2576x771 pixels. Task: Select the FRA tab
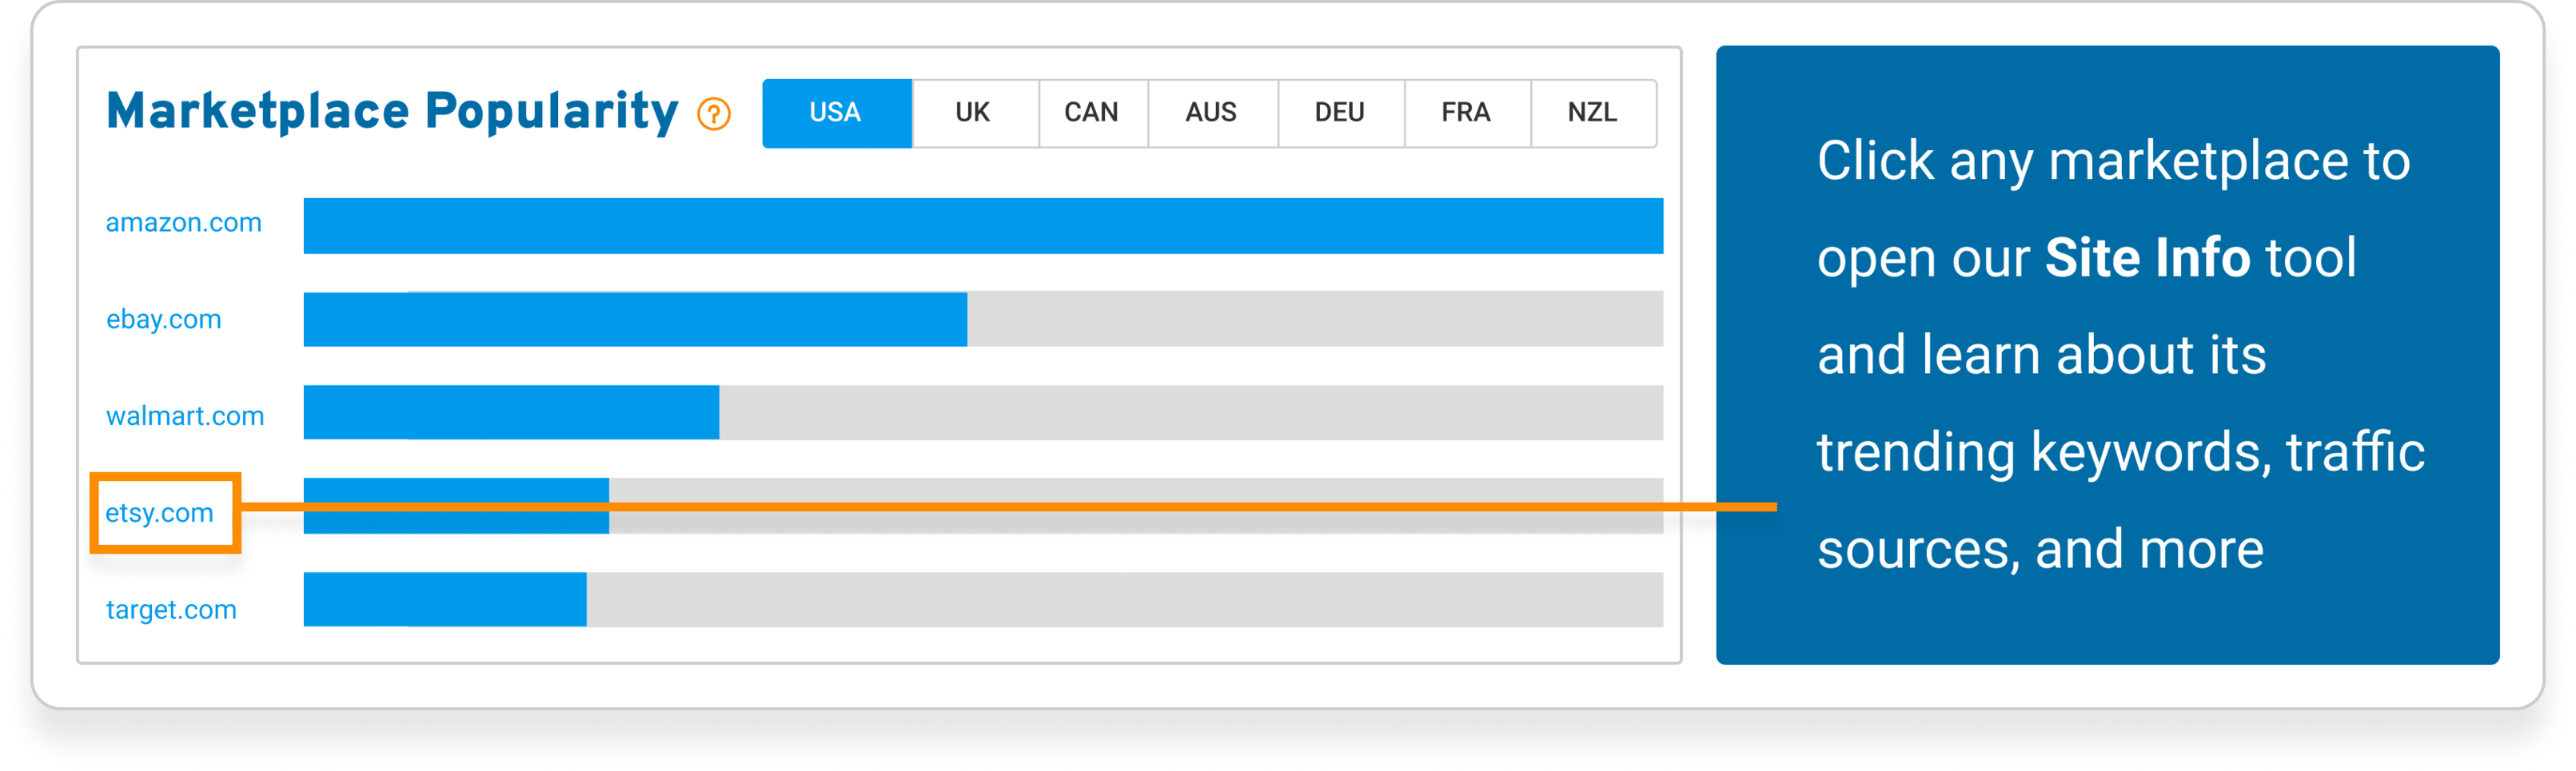[x=1466, y=113]
